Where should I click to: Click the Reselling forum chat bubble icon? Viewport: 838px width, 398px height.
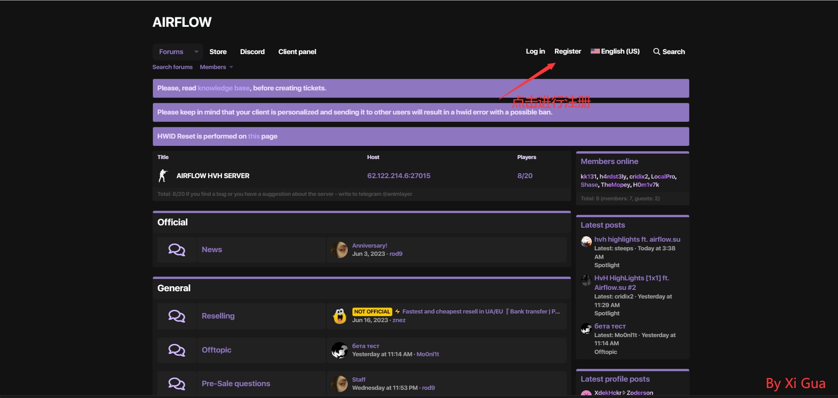coord(177,316)
